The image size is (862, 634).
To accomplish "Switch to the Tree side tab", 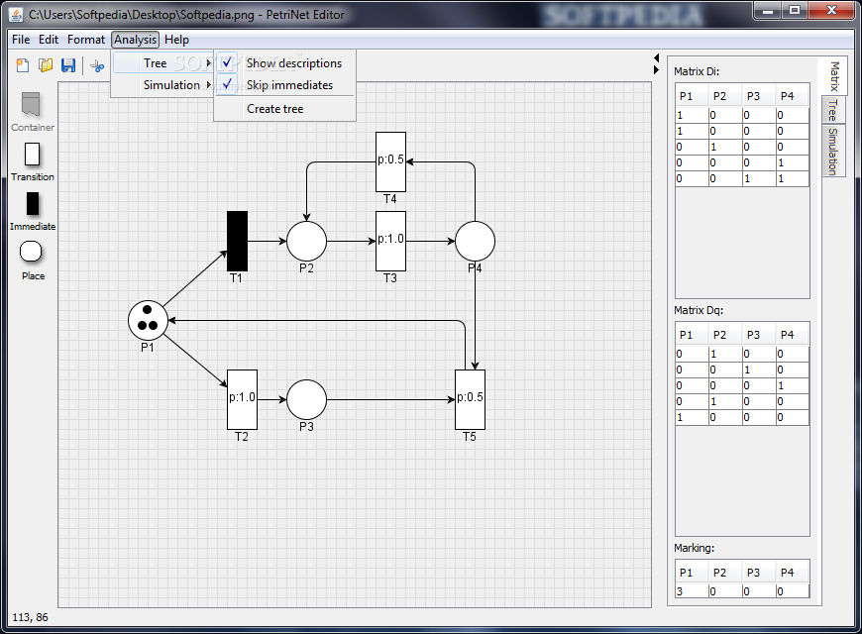I will pos(833,110).
